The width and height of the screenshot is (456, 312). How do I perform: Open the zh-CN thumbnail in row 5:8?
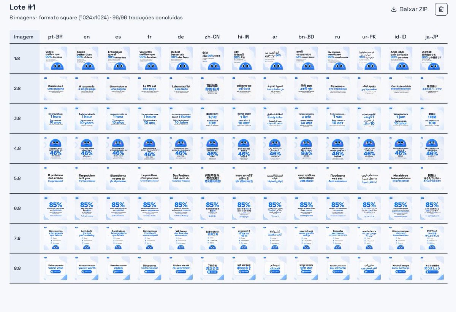tap(212, 178)
